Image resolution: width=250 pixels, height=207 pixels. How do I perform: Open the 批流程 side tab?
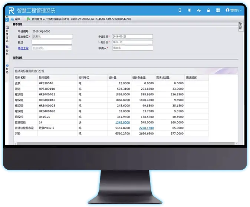(x=240, y=27)
